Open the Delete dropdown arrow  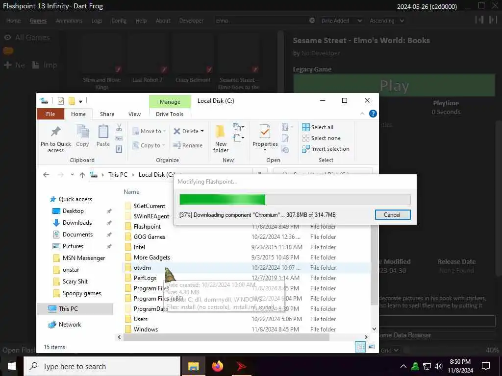click(202, 131)
